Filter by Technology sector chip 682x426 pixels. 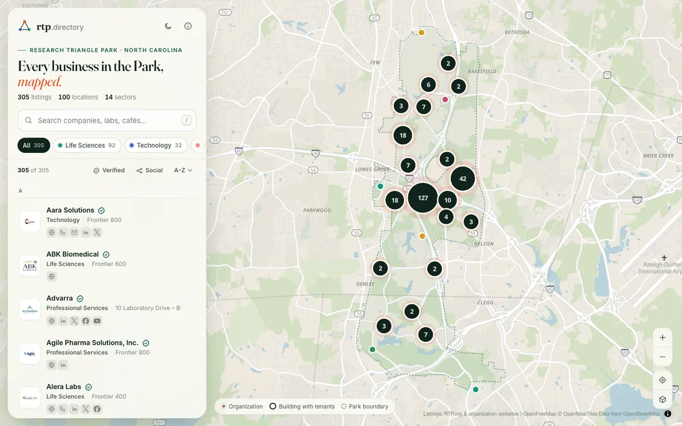click(156, 145)
